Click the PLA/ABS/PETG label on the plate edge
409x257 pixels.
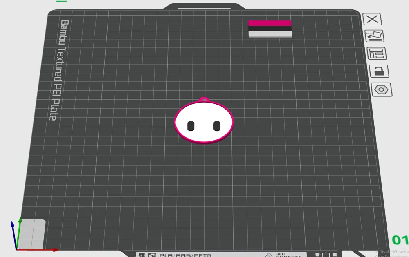click(x=185, y=255)
